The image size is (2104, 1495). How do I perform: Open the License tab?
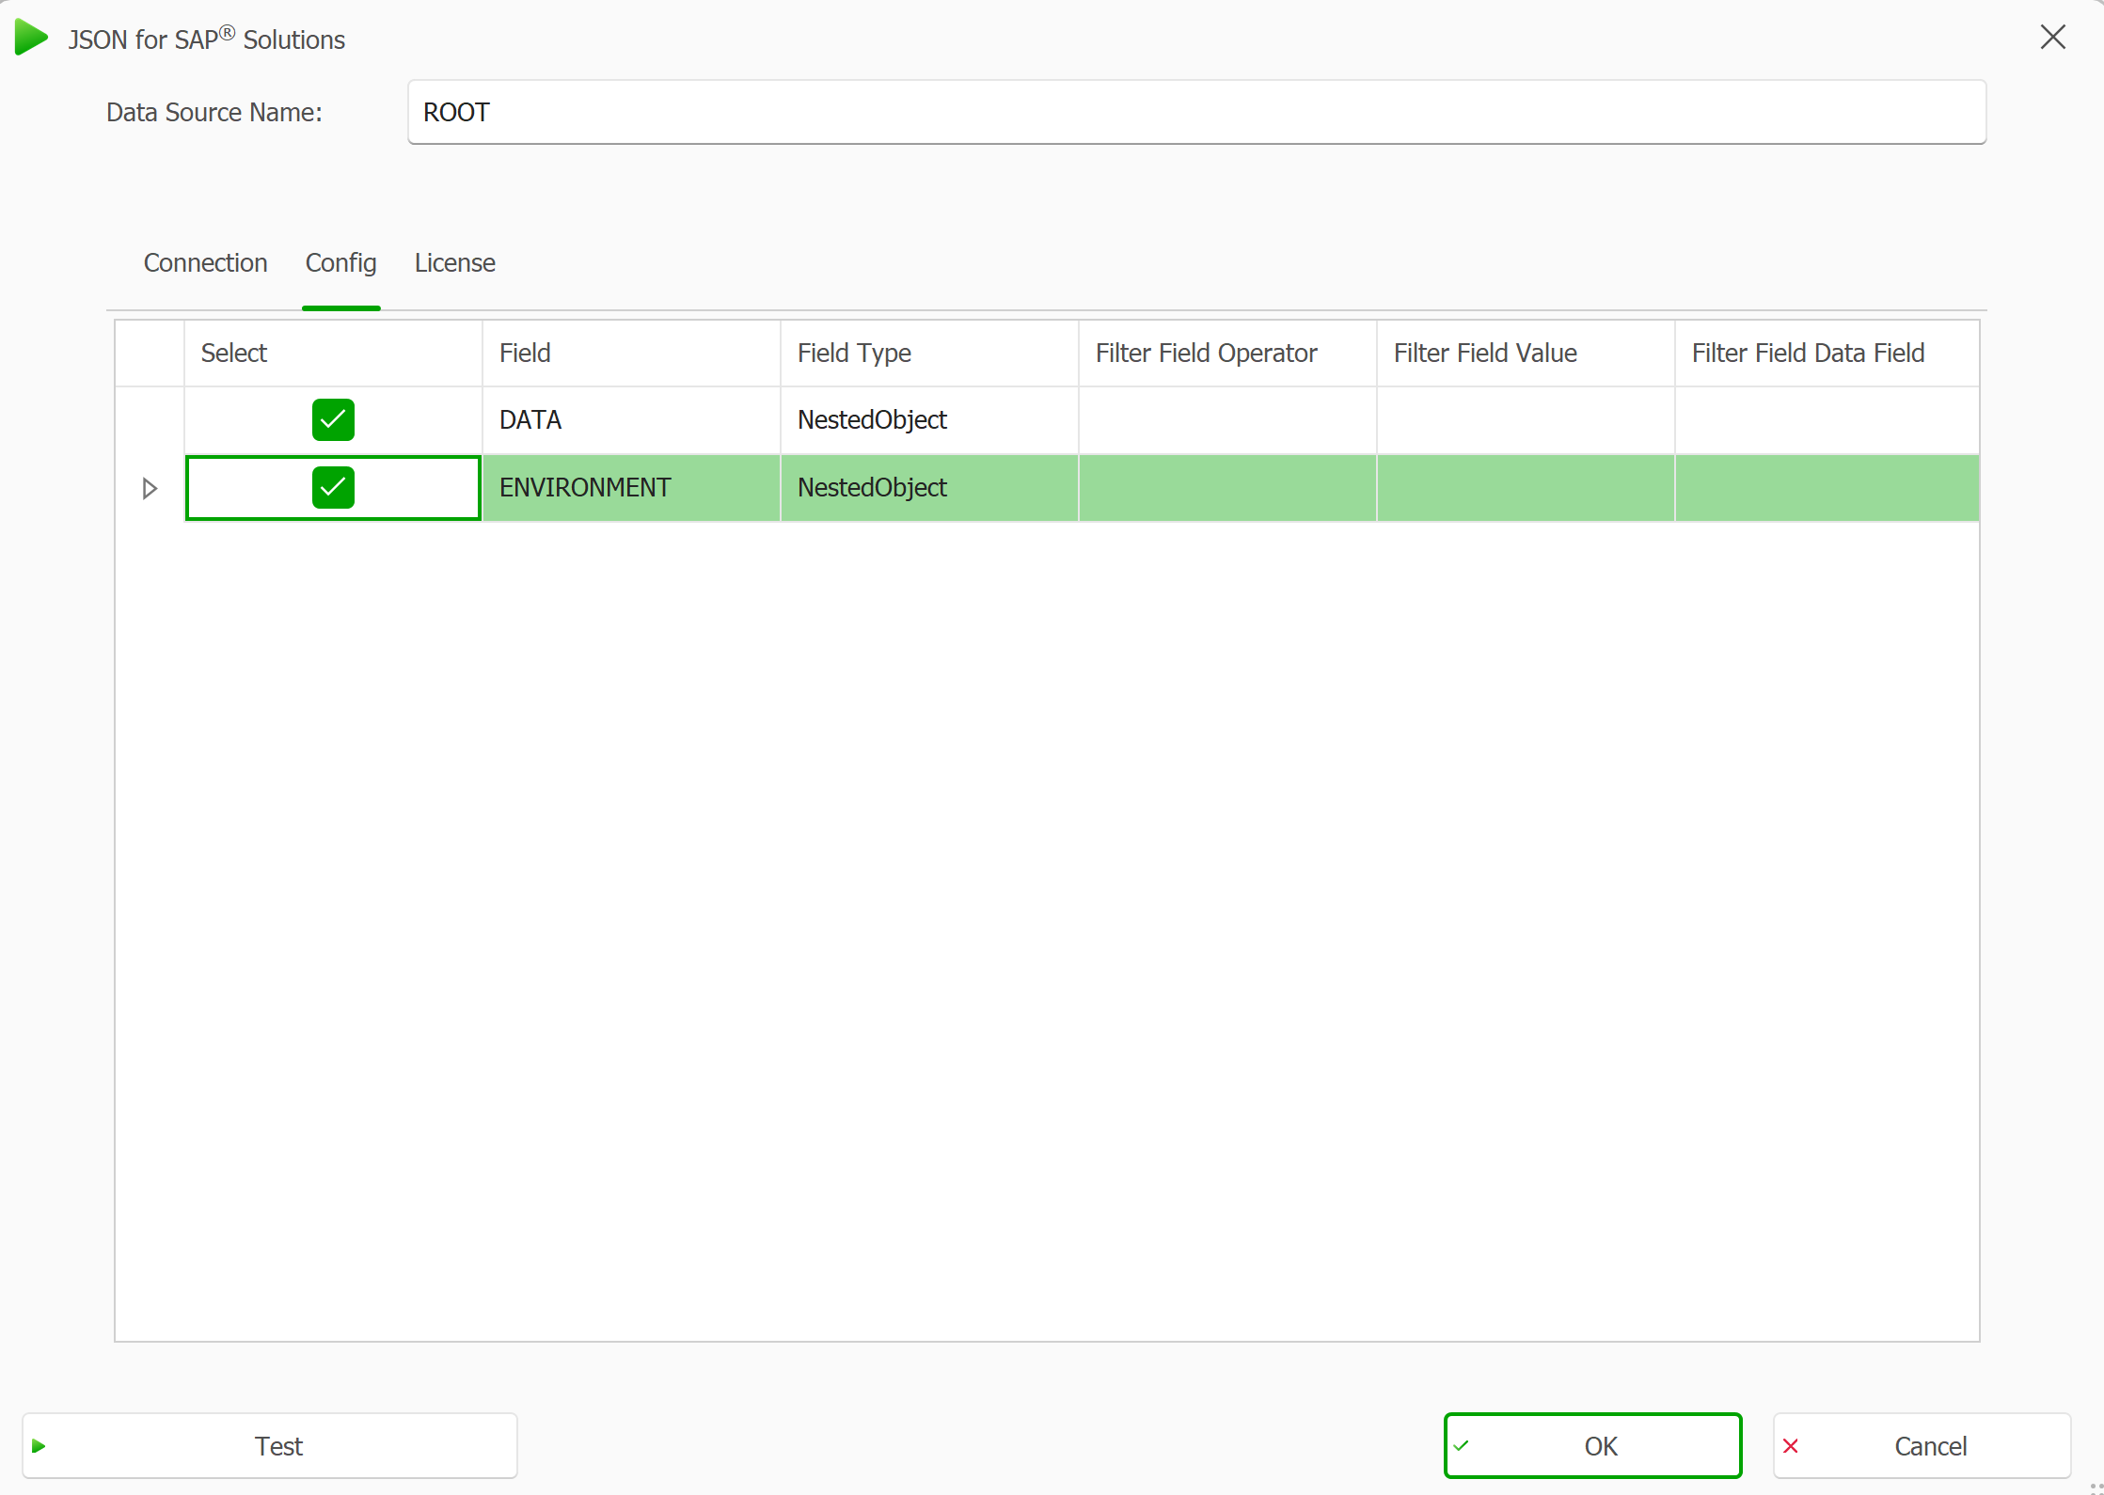(454, 263)
